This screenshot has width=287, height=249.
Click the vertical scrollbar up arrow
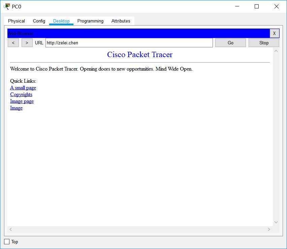coord(276,51)
